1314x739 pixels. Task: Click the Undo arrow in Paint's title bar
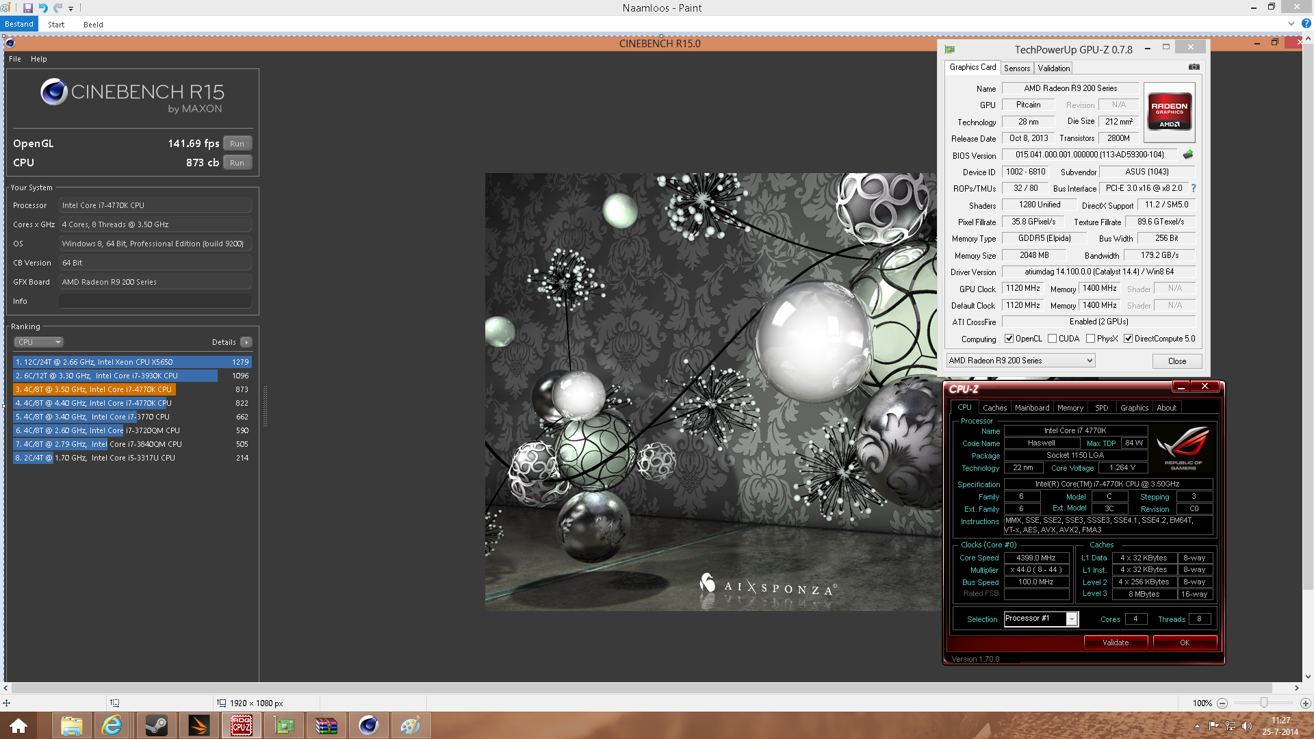pos(43,8)
